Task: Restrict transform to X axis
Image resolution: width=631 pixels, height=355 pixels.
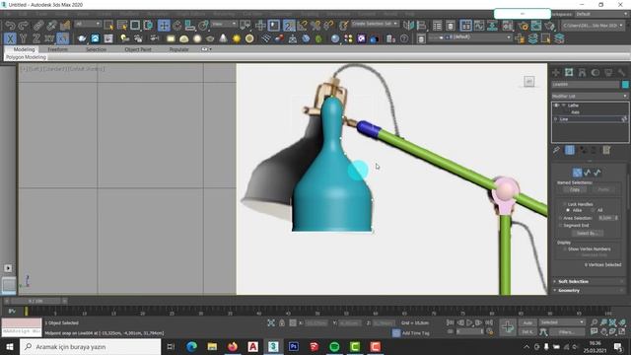Action: point(10,38)
